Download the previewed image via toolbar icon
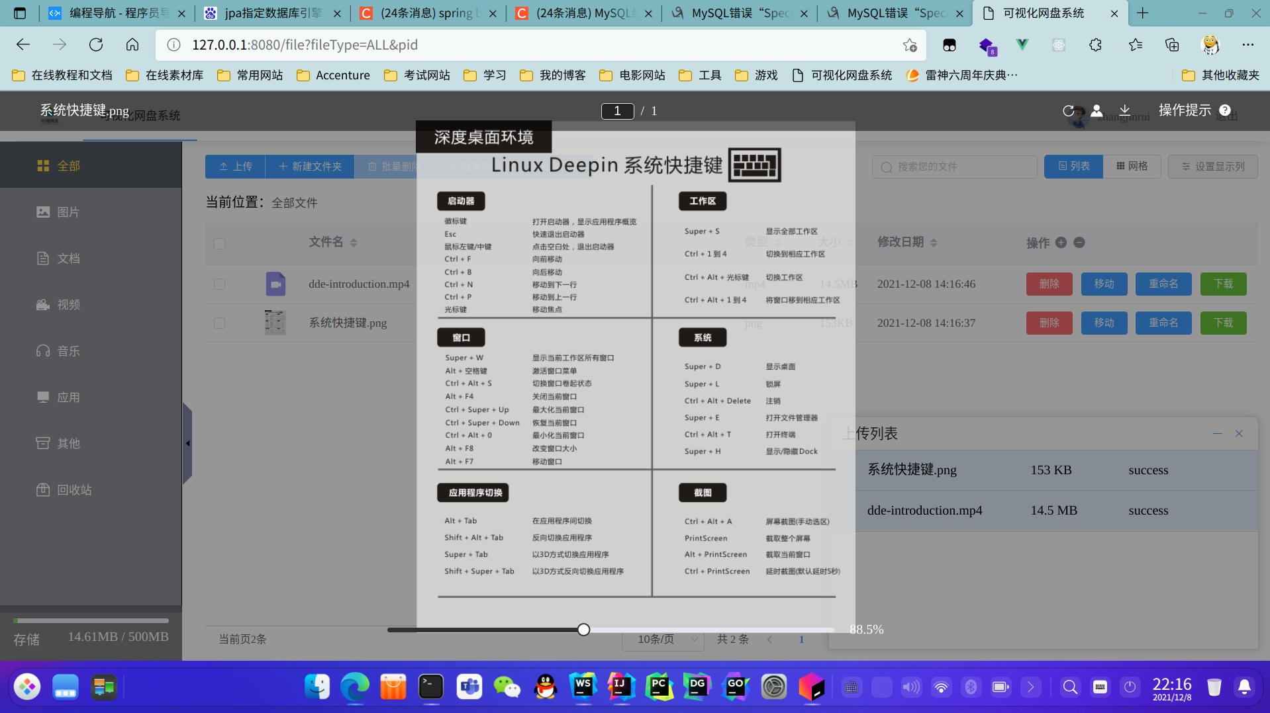 tap(1124, 110)
